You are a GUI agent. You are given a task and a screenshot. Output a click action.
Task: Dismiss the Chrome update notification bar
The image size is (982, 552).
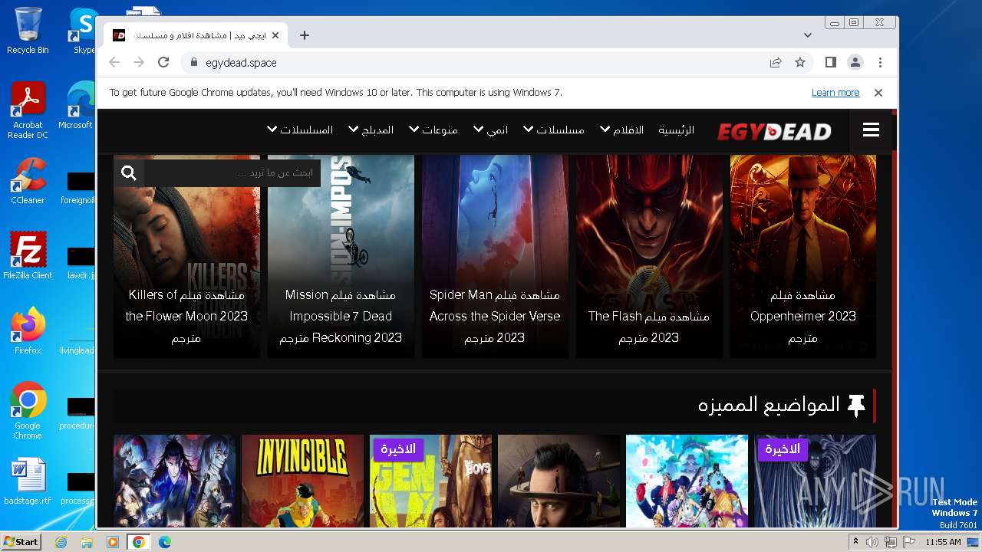point(878,92)
